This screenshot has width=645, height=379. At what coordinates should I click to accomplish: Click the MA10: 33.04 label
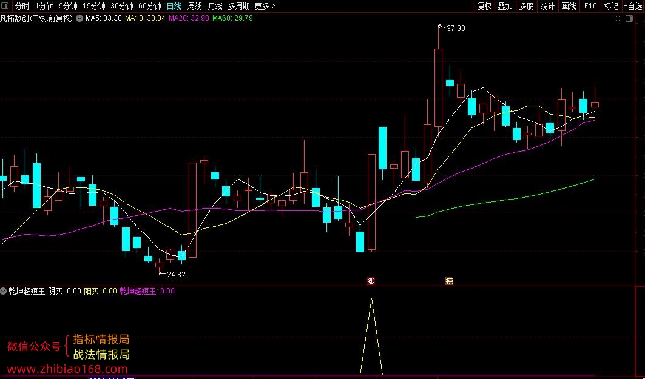145,18
